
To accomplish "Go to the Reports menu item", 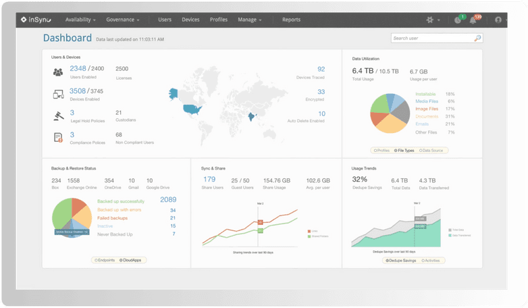I will [291, 20].
